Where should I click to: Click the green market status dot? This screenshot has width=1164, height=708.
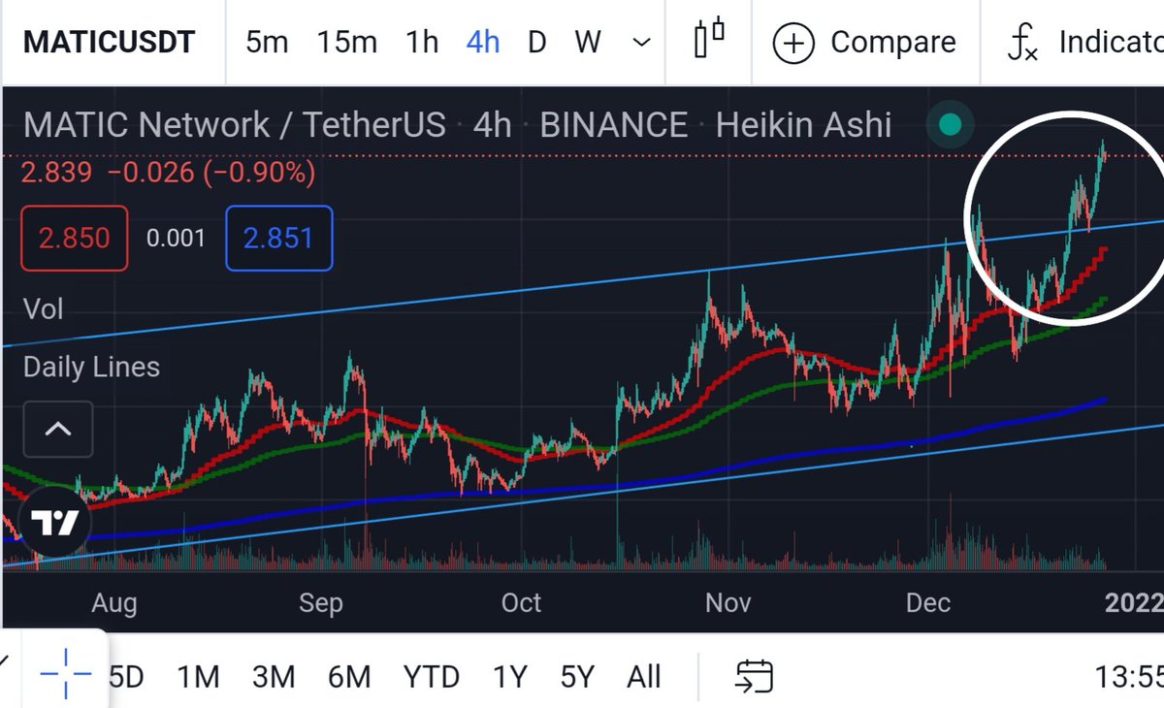(950, 124)
